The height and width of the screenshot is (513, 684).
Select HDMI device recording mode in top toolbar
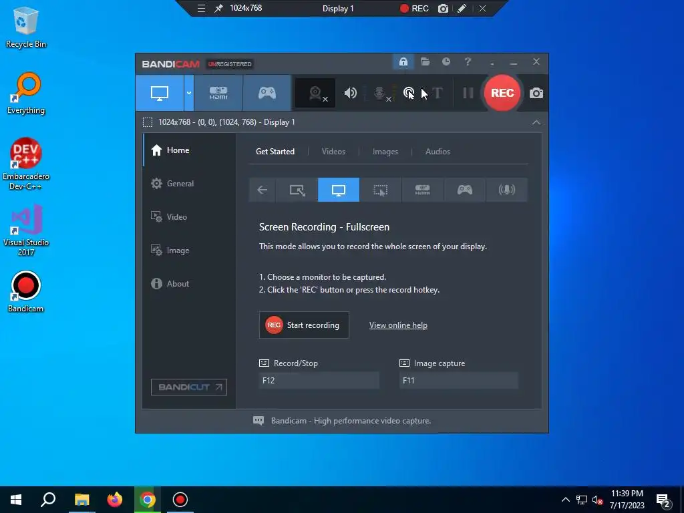(x=218, y=93)
